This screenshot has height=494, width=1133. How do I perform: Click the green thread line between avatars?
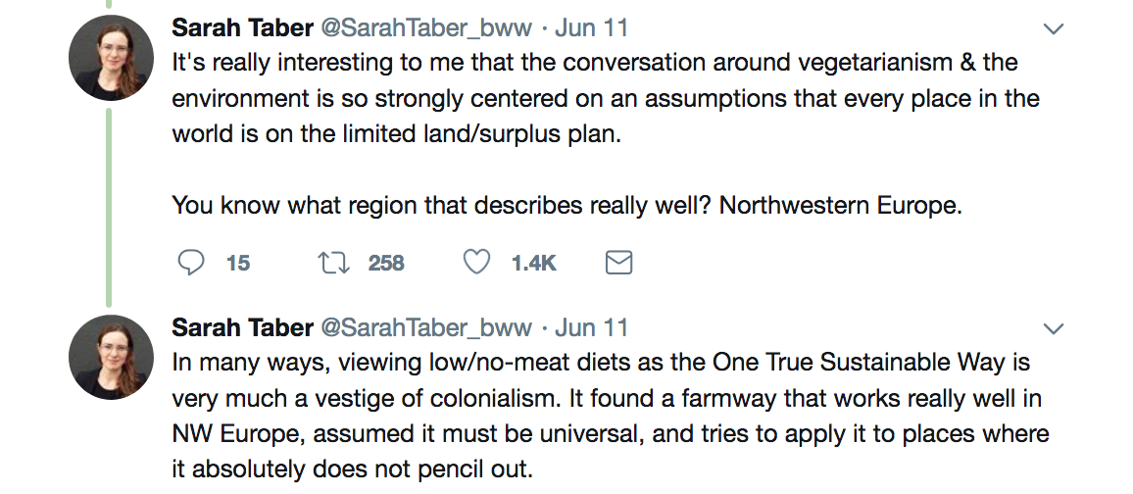tap(109, 206)
